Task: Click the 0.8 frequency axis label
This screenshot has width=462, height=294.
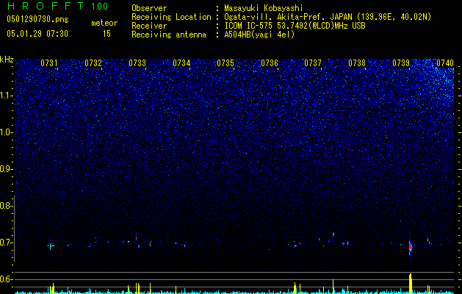Action: click(x=6, y=206)
